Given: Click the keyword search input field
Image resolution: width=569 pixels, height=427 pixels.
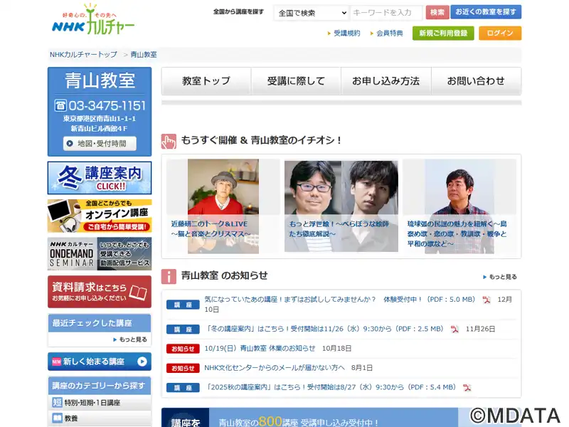Looking at the screenshot, I should point(386,13).
